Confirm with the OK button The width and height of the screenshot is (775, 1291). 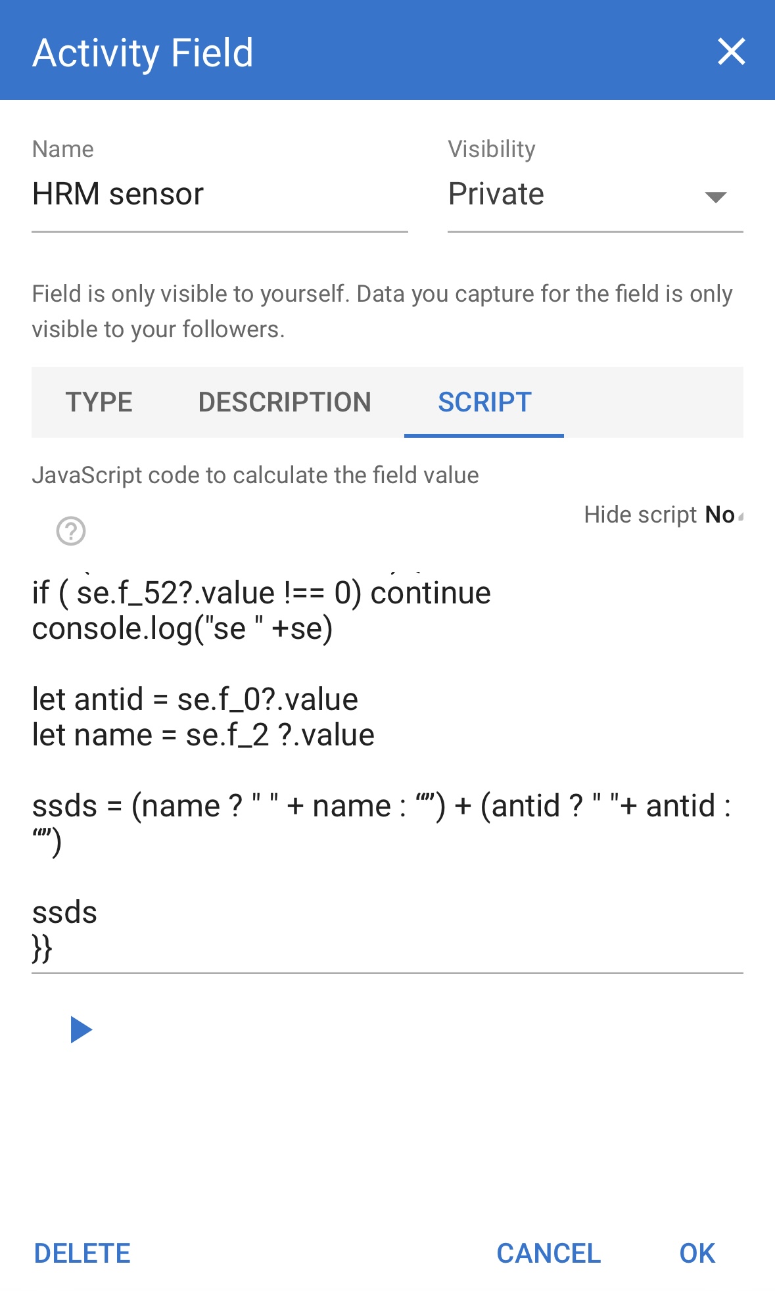[697, 1254]
